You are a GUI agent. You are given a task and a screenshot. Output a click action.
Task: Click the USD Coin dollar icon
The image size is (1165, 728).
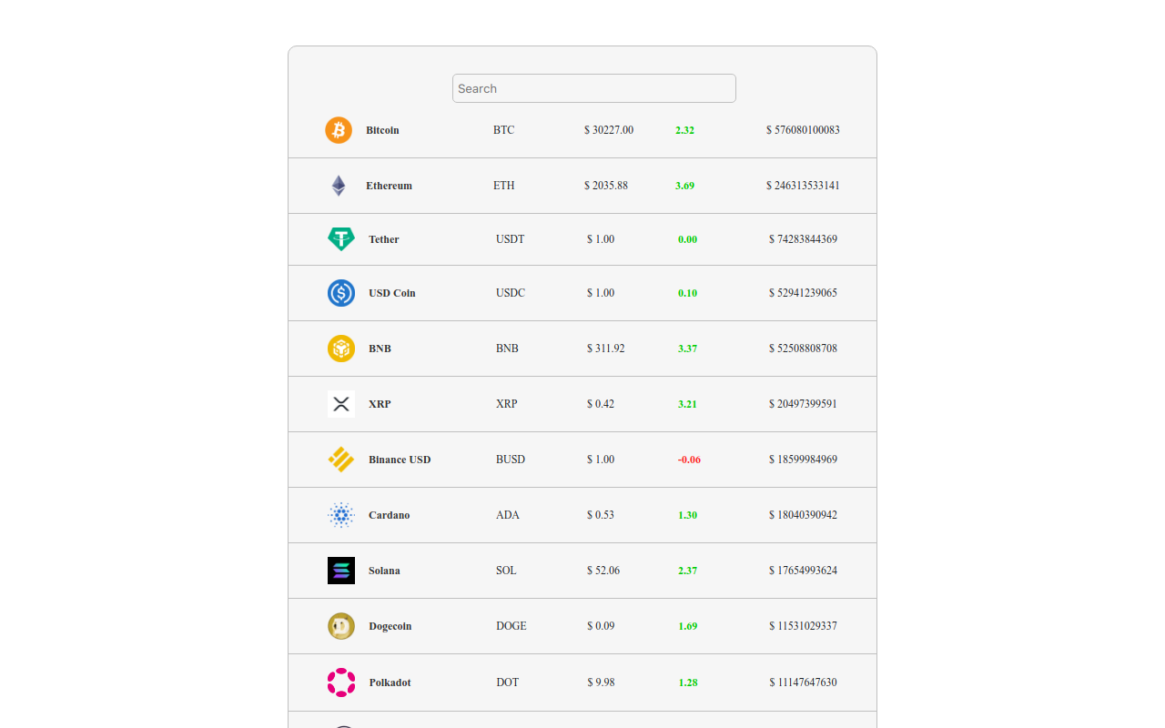(340, 293)
